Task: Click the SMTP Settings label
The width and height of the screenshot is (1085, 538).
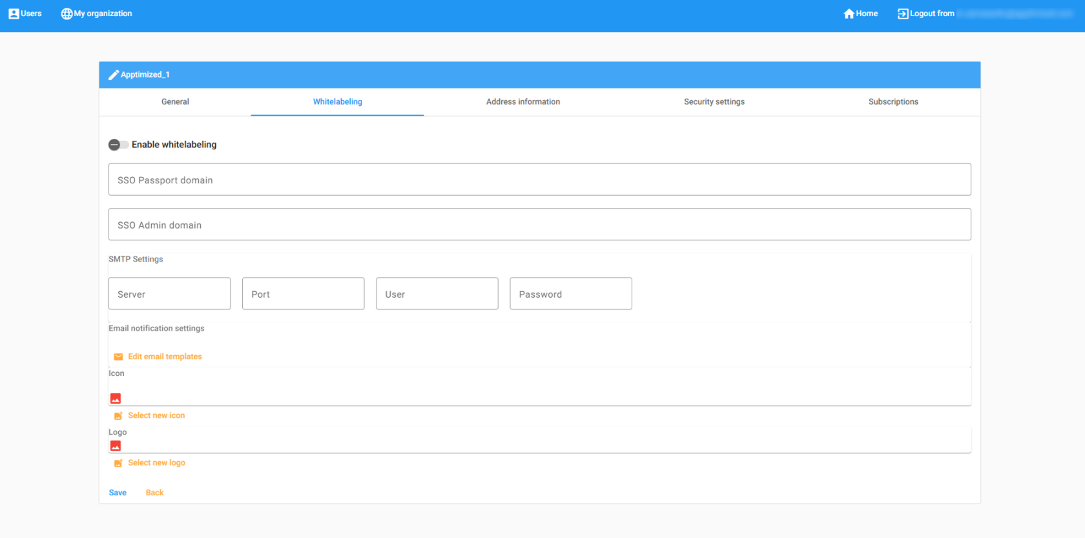Action: pos(136,259)
